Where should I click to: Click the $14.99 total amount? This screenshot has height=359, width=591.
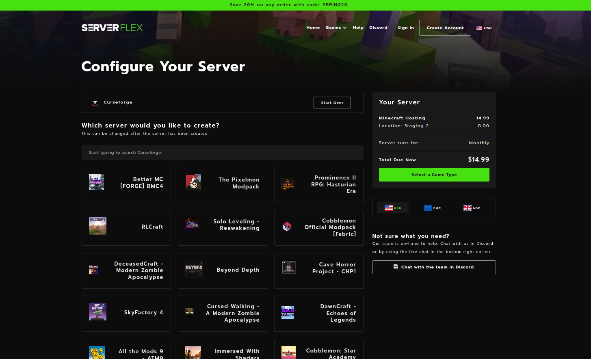(478, 160)
